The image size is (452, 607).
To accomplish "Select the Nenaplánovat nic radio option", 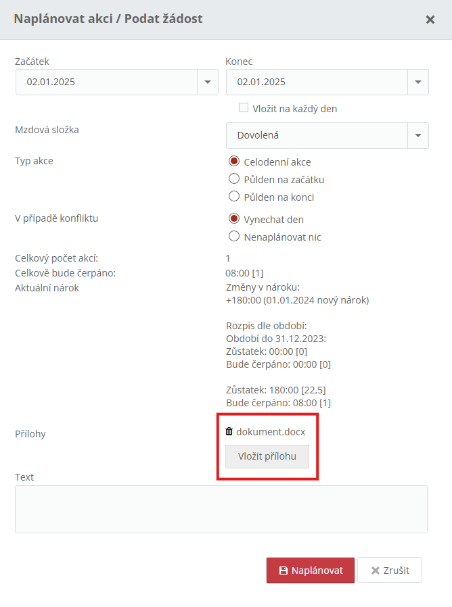I will tap(234, 236).
